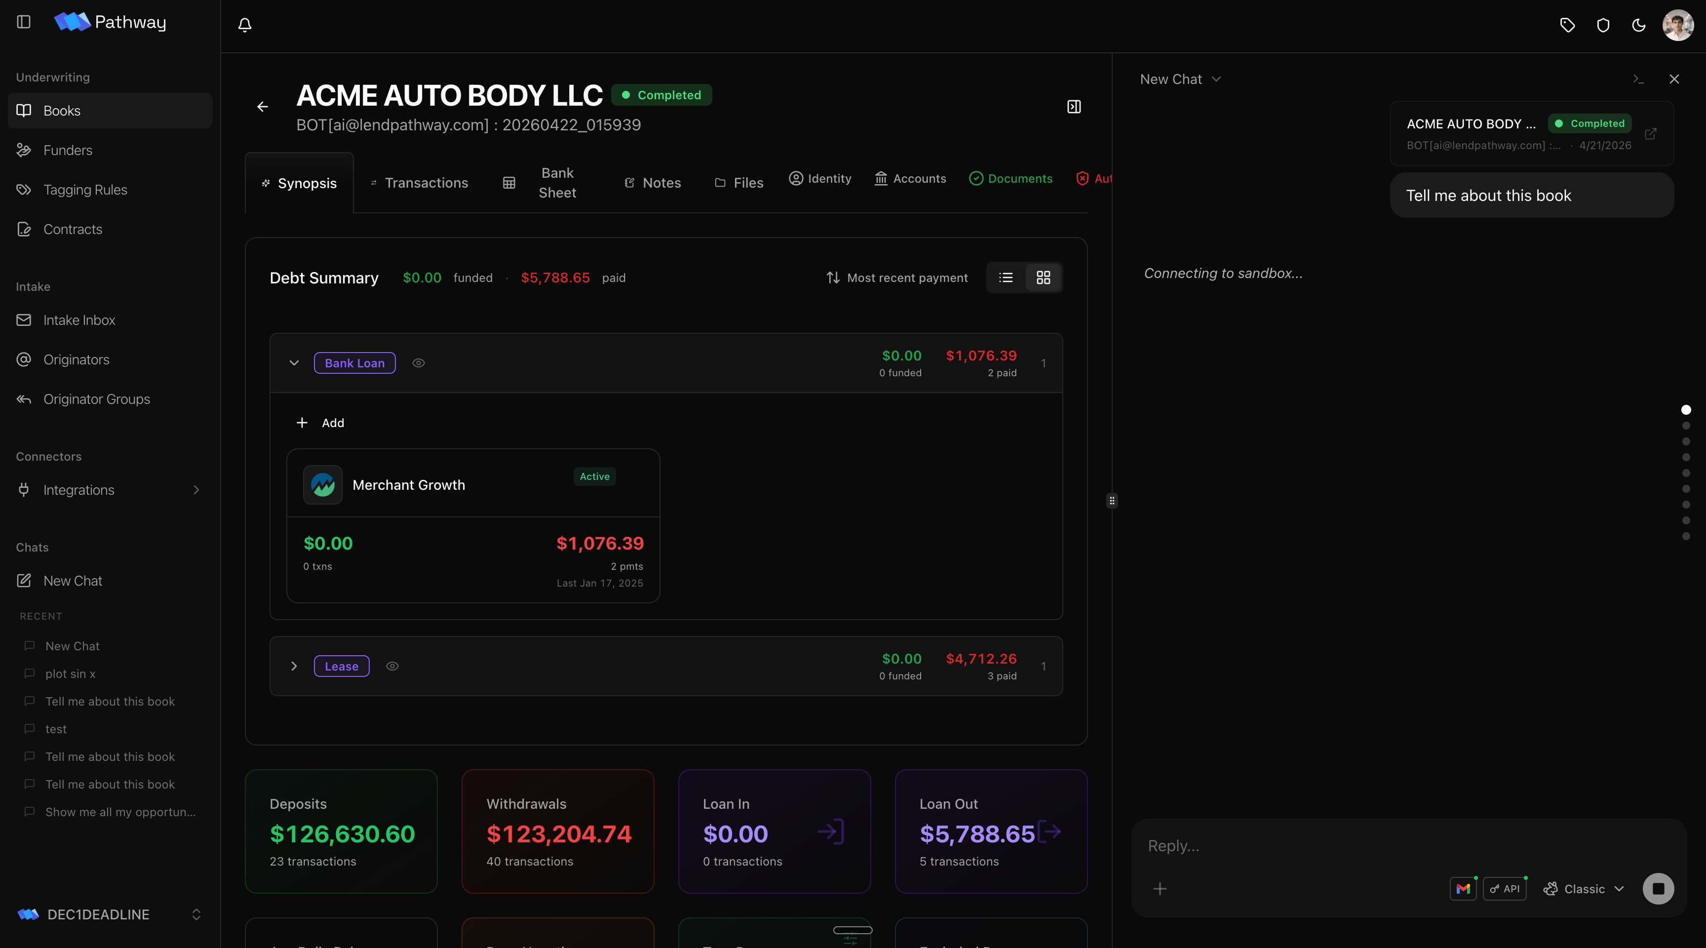The width and height of the screenshot is (1706, 948).
Task: Expand the Lease group
Action: (294, 666)
